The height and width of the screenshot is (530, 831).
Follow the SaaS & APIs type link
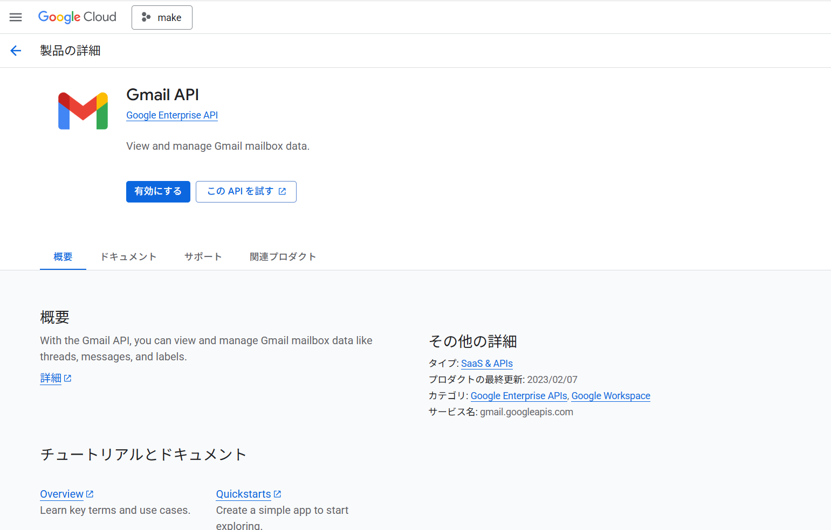[487, 364]
